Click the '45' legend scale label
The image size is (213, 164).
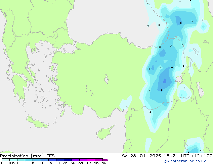pyautogui.click(x=96, y=163)
